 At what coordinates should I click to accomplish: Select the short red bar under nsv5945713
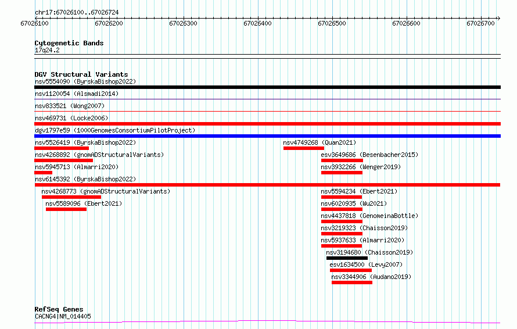click(x=43, y=173)
